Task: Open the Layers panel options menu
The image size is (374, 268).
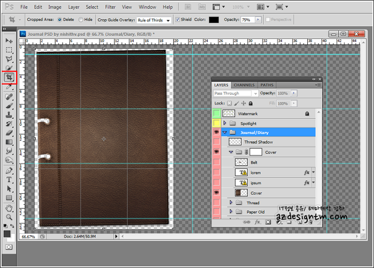Action: [318, 85]
